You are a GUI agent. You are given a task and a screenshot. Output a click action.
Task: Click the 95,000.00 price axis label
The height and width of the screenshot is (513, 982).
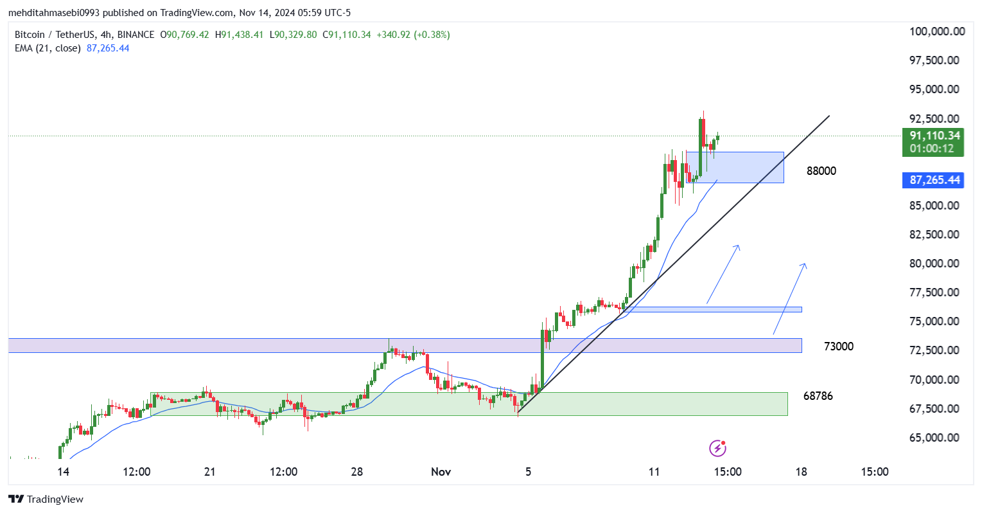coord(934,89)
